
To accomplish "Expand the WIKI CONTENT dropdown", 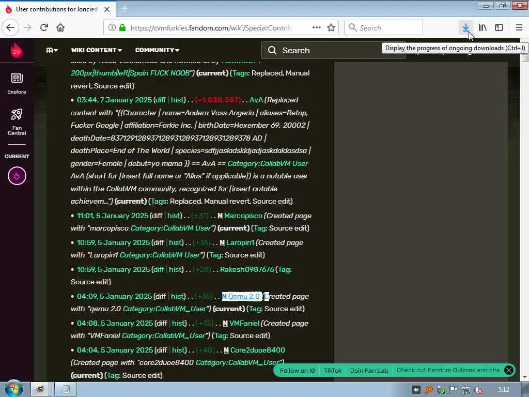I will (x=97, y=50).
